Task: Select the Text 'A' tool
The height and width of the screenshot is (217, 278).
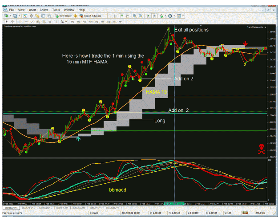Action: 50,22
